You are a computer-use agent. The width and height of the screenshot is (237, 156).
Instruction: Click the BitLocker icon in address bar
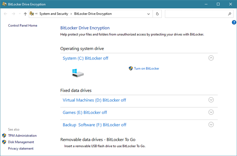pos(32,14)
